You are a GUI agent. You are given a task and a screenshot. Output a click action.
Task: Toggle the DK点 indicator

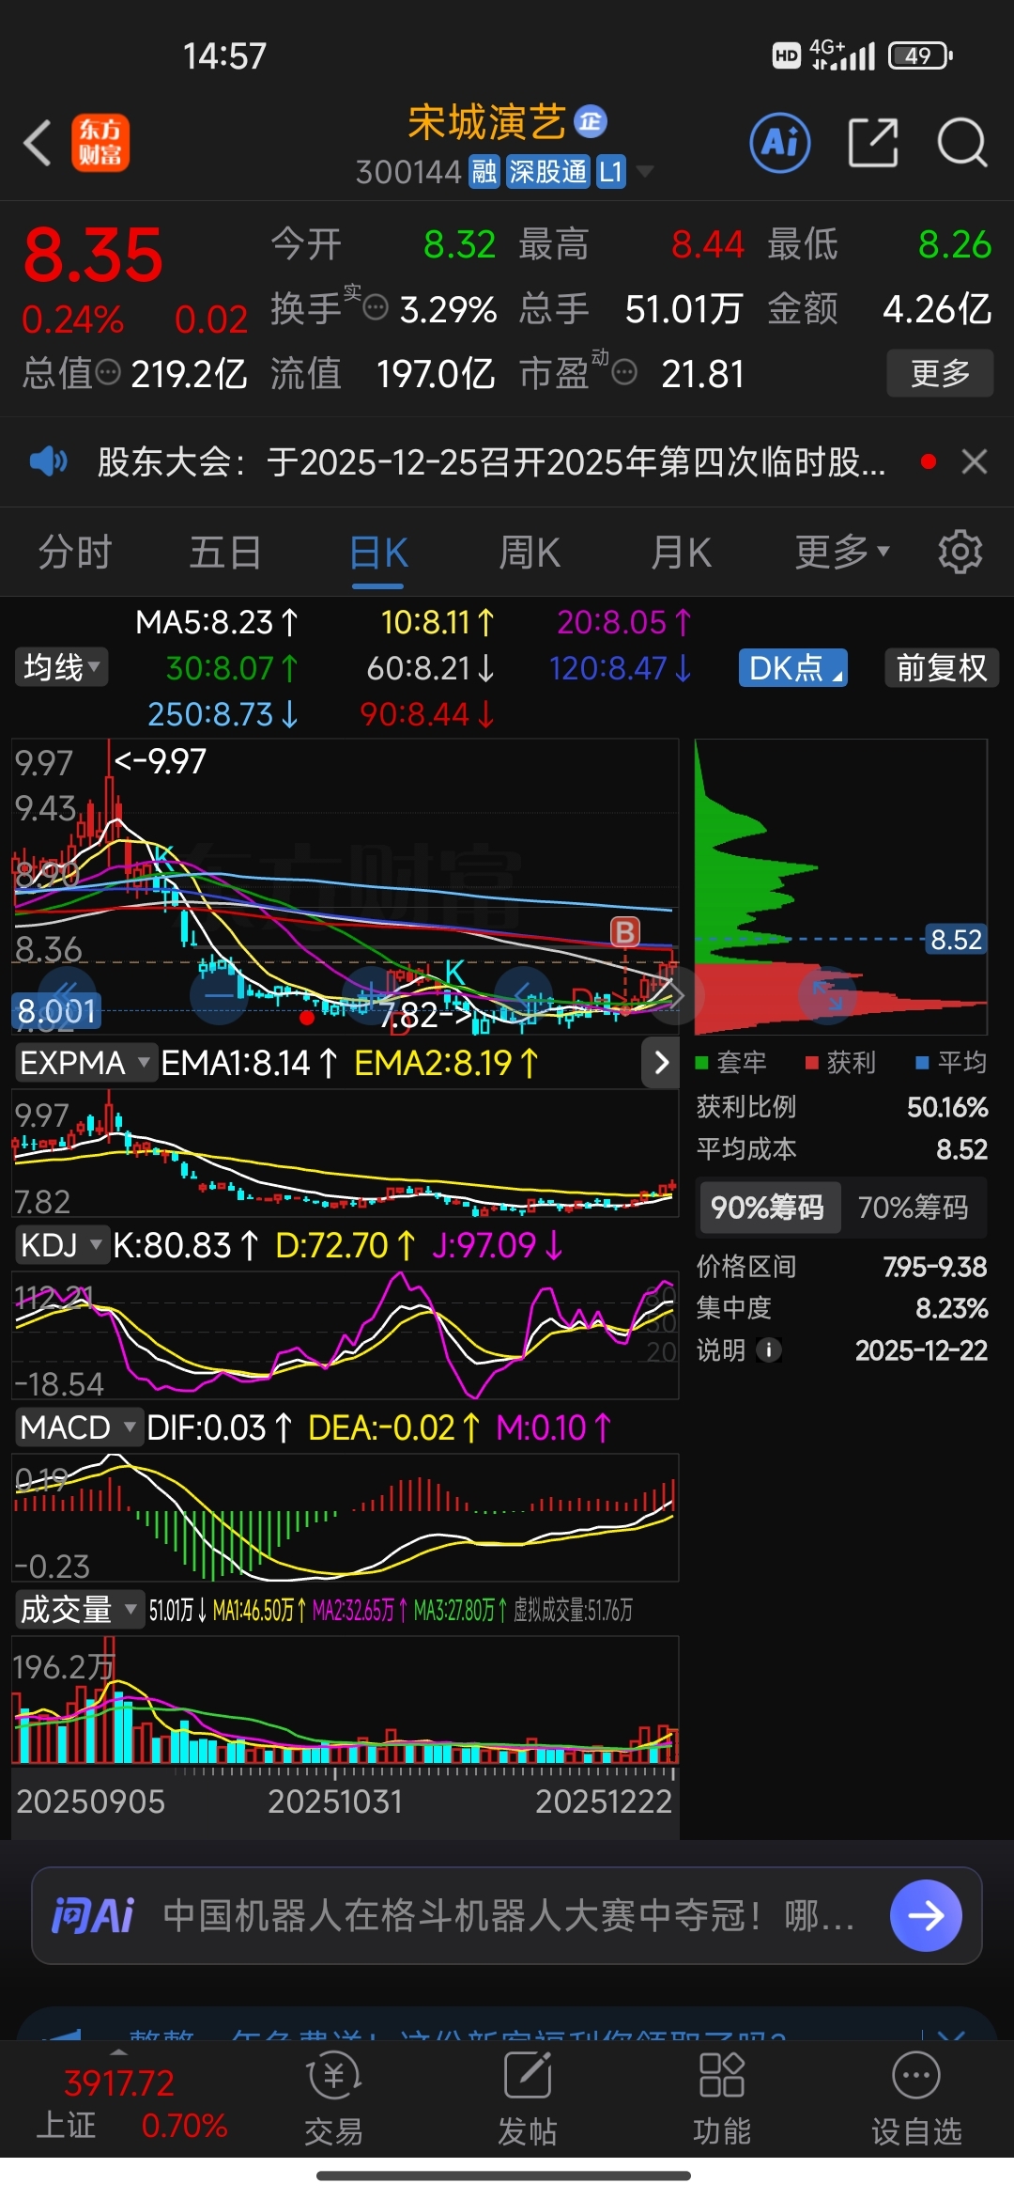793,668
